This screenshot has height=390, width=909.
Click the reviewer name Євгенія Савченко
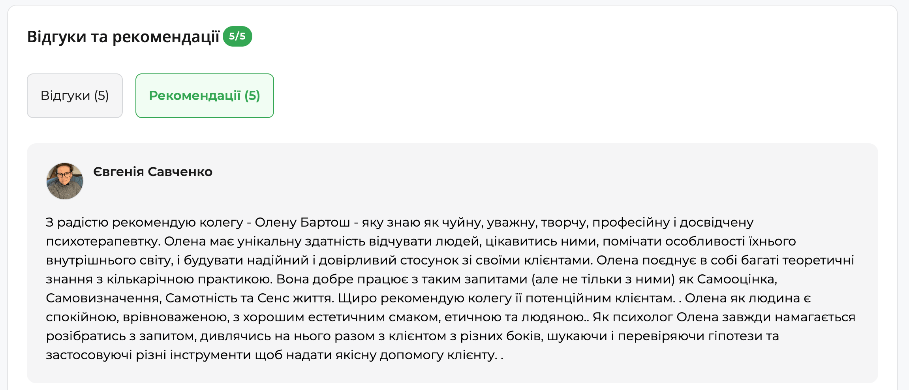[152, 172]
